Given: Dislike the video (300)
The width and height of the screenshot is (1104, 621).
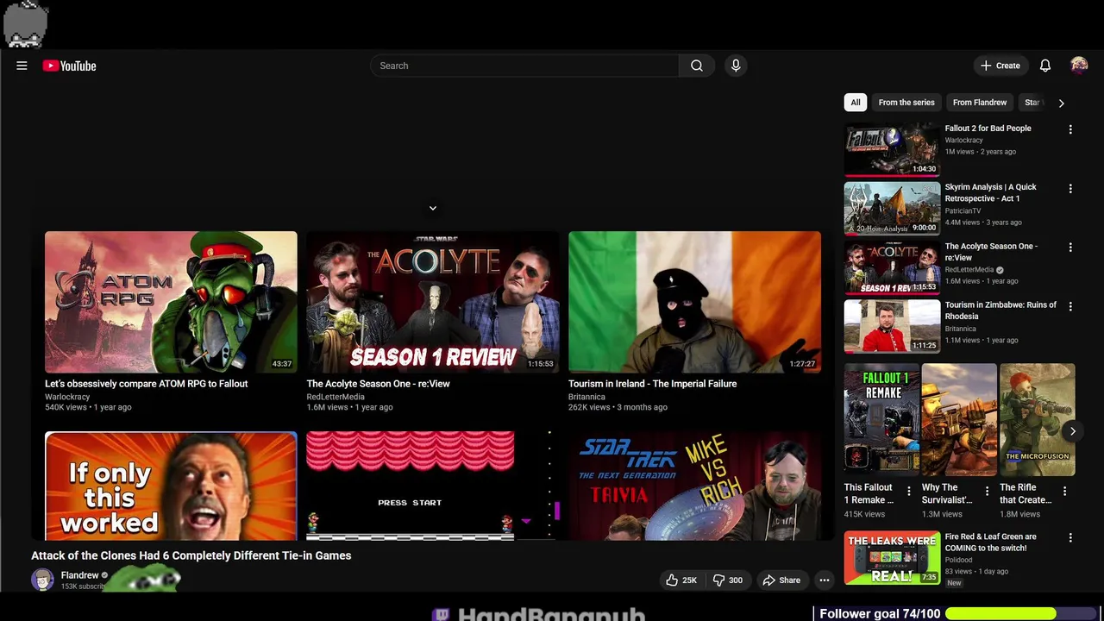Looking at the screenshot, I should coord(728,580).
